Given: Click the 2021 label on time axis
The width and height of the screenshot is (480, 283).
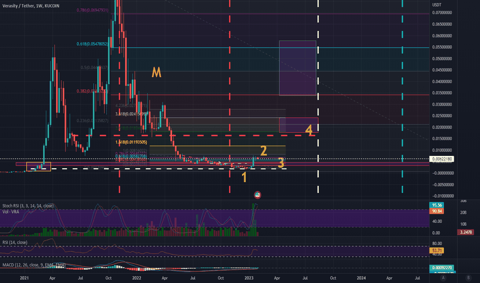Looking at the screenshot, I should (x=24, y=278).
